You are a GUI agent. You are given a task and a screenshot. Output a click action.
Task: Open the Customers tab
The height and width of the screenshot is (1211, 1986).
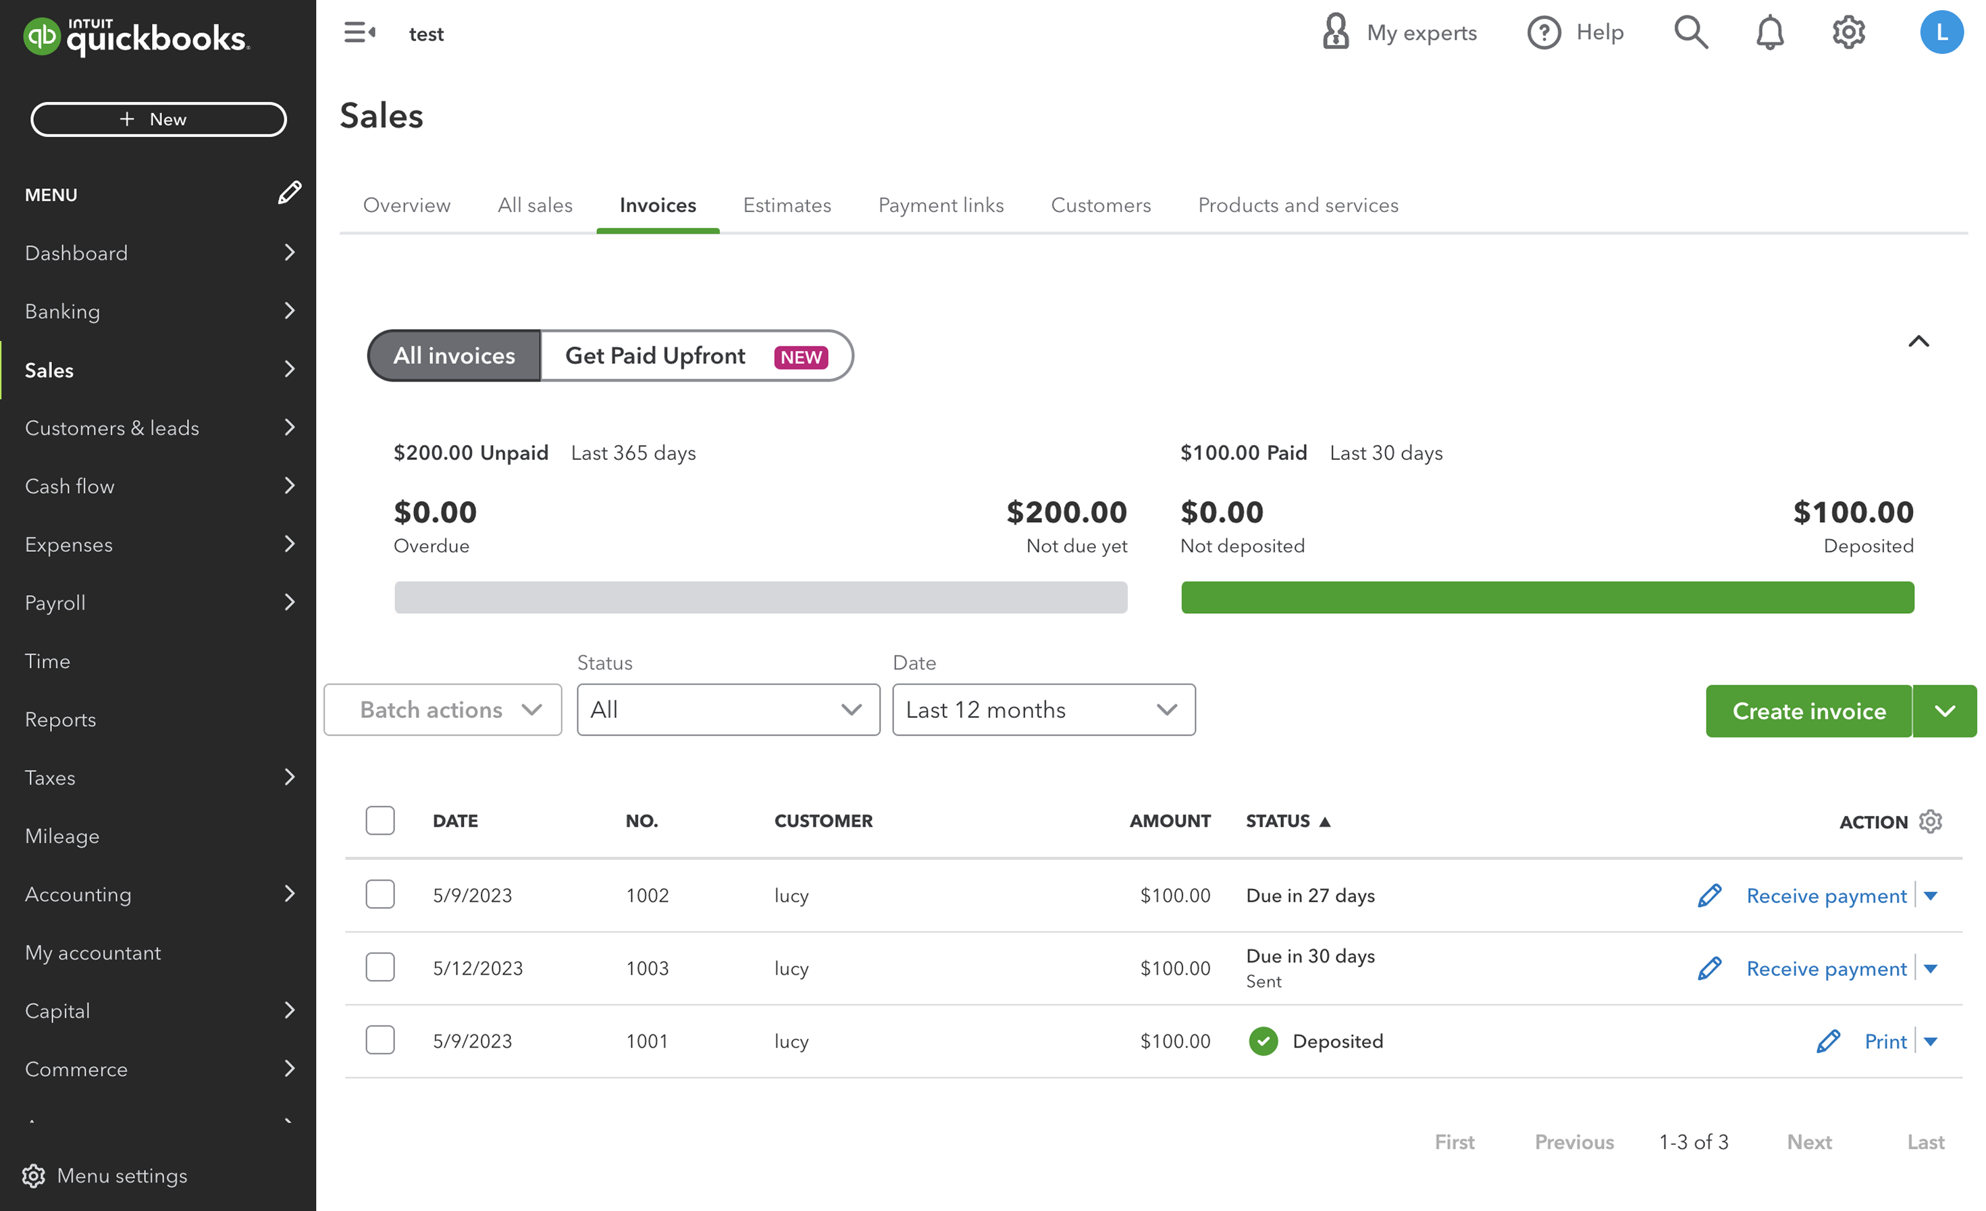(x=1100, y=205)
